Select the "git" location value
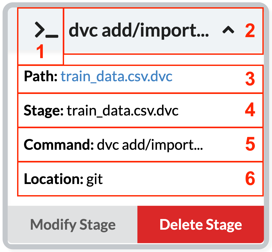Screen dimensions: 272x252 tap(95, 179)
